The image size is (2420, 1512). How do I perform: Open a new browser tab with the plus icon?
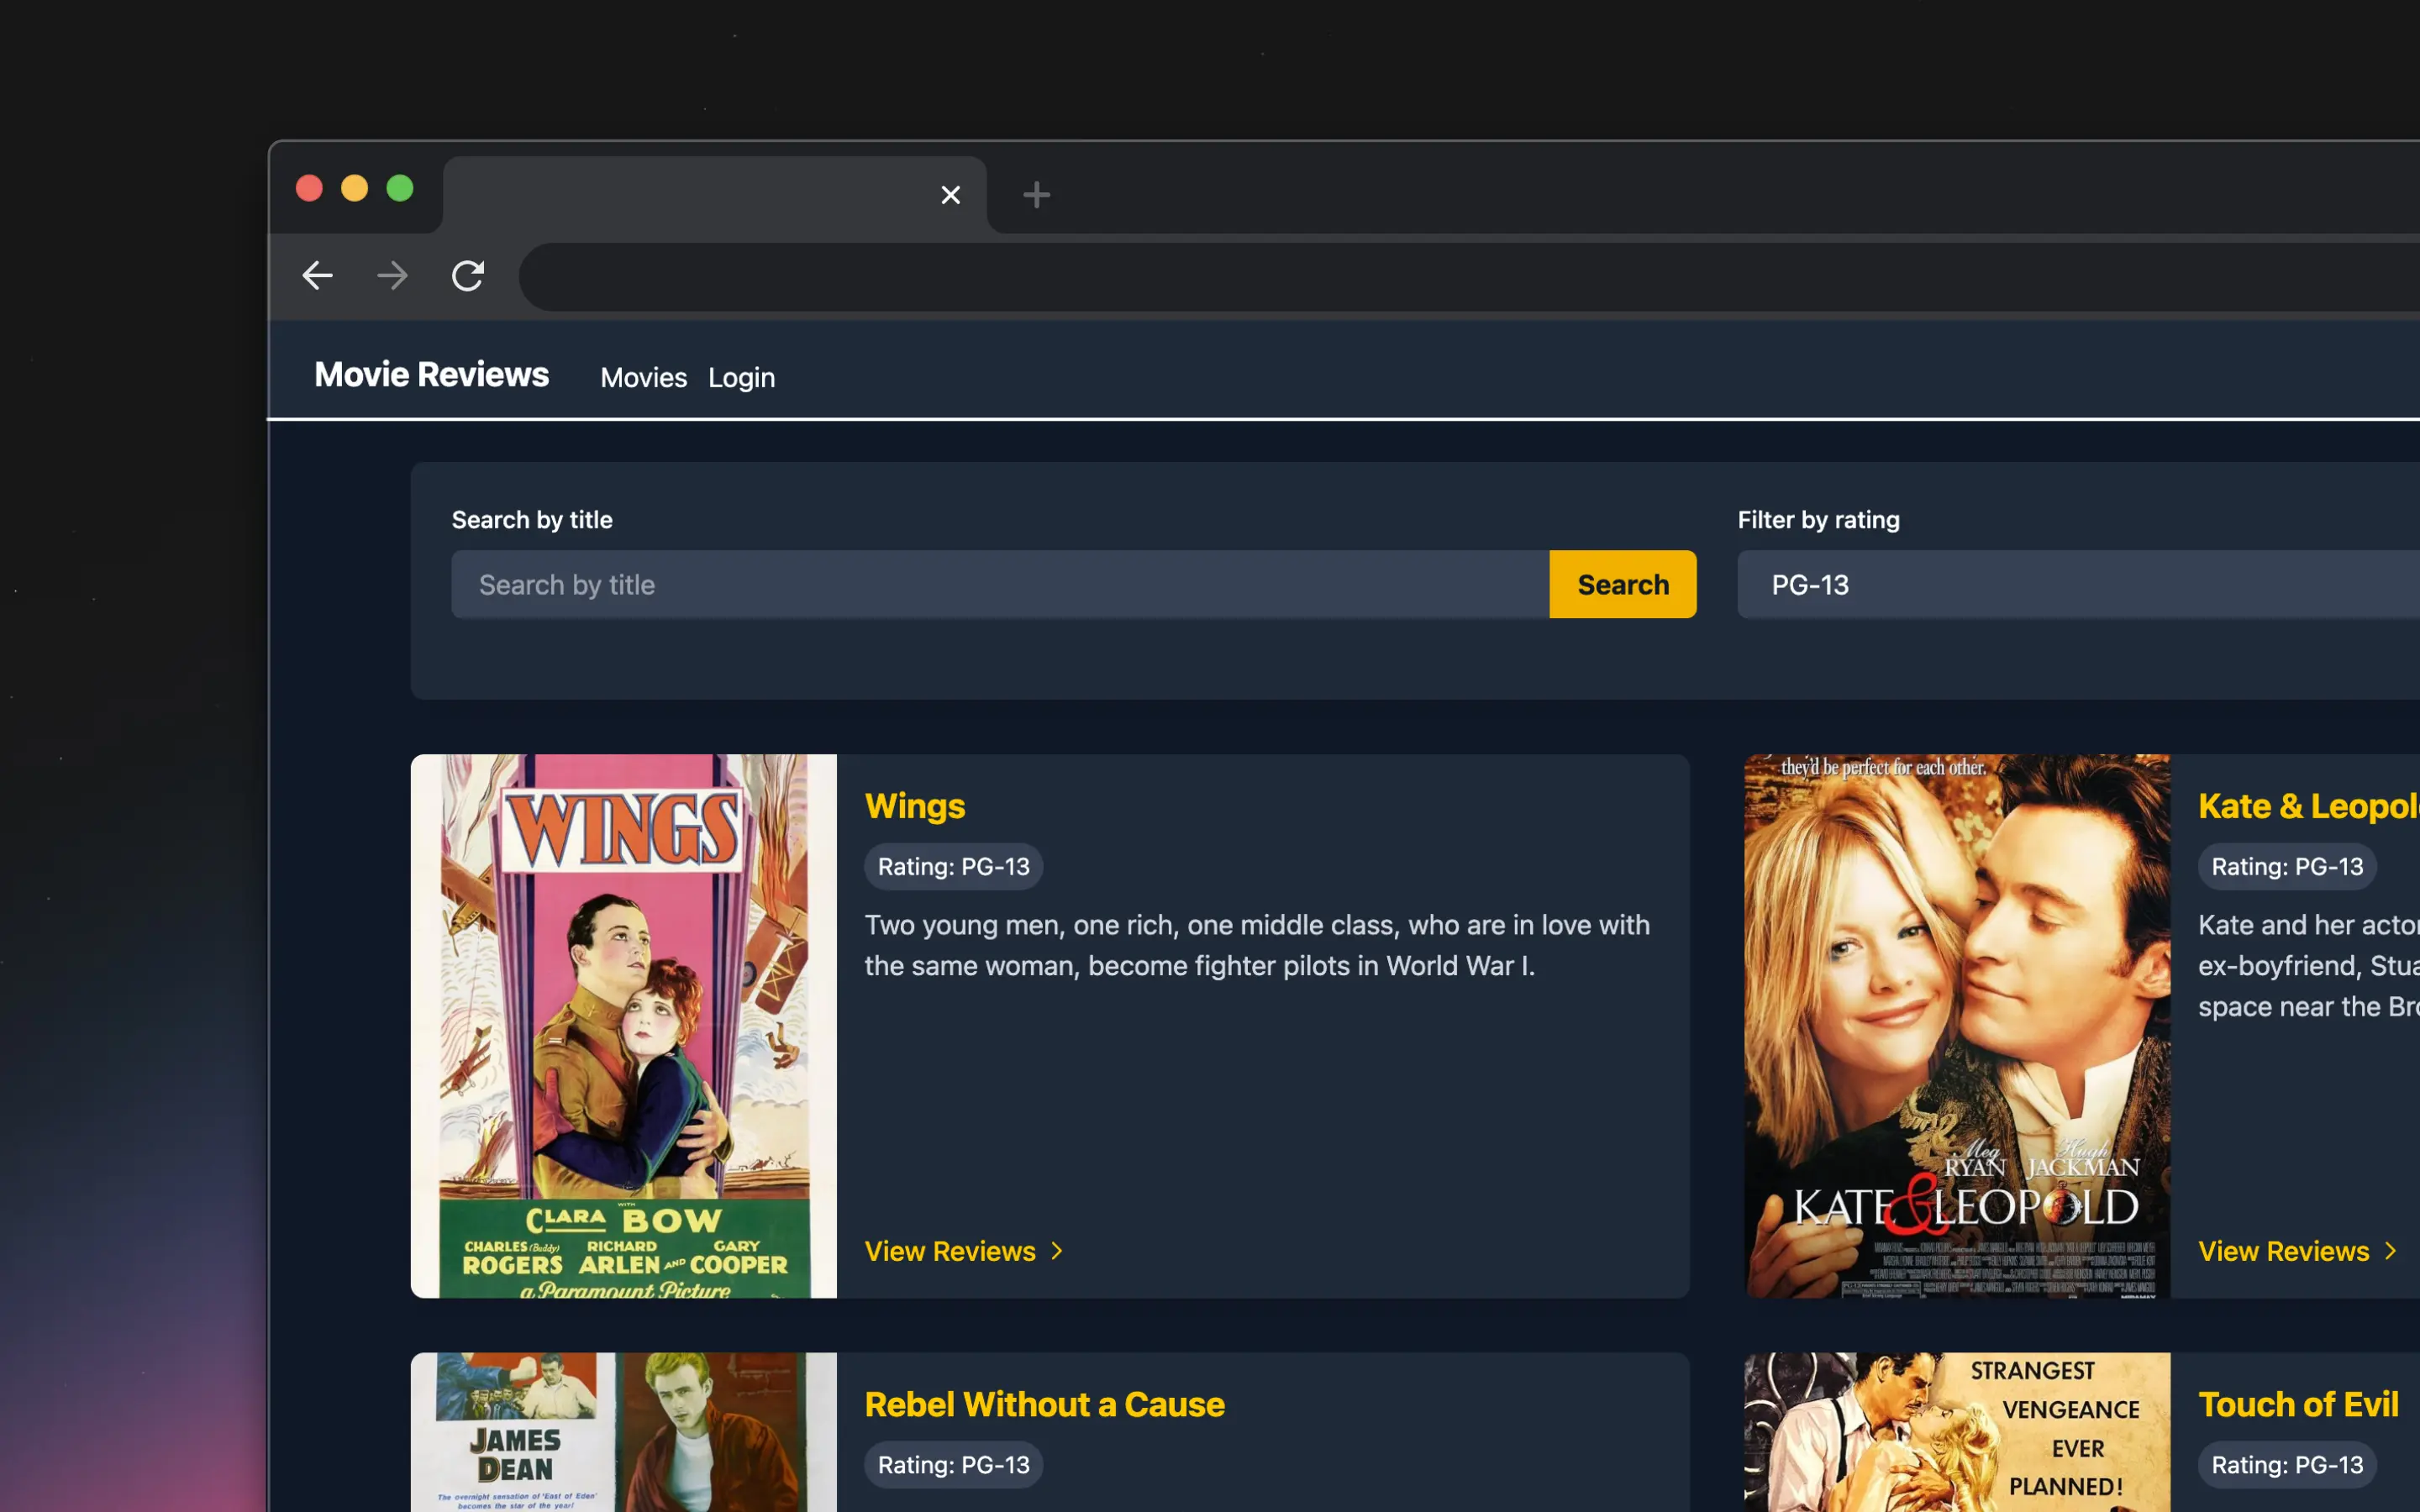pos(1035,194)
